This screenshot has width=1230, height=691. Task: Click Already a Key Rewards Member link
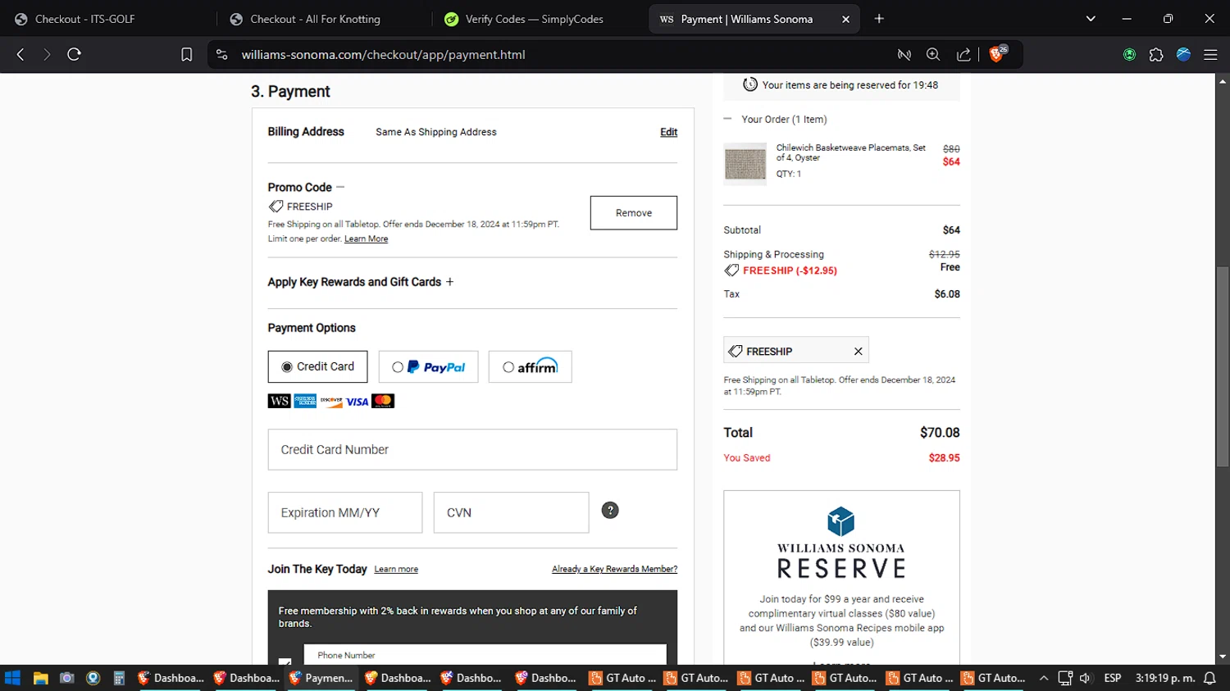[615, 569]
